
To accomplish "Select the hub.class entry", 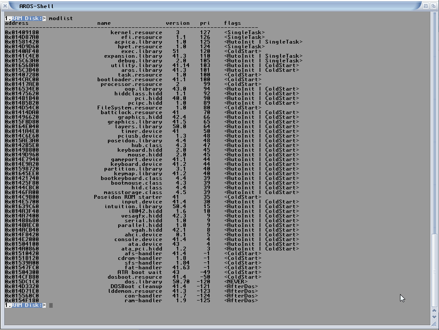I will (147, 146).
